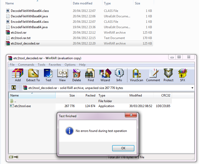Click the parent folder '..' icon

coord(12,101)
